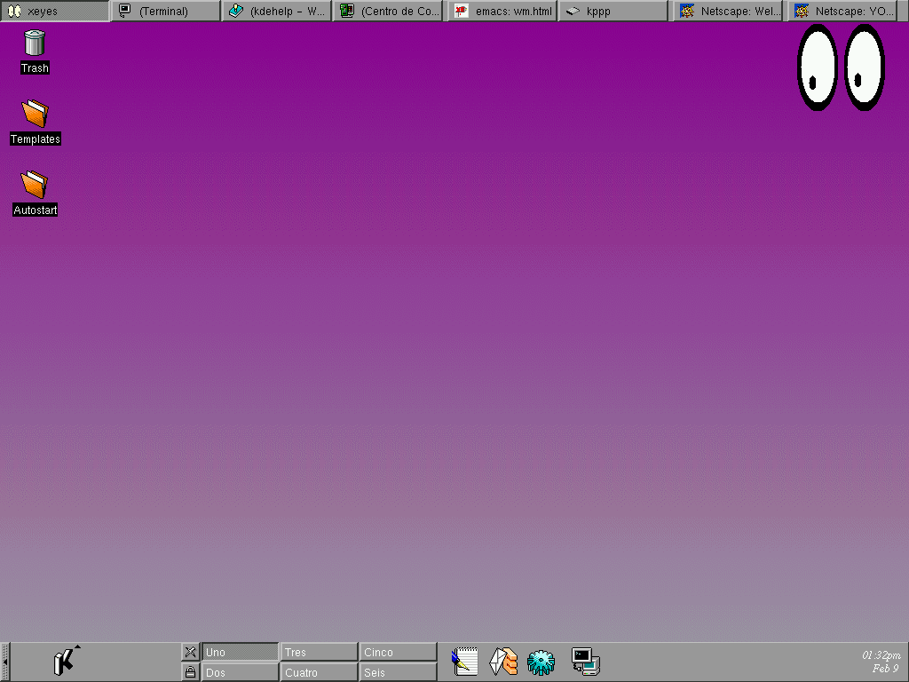Open the teal gear utility icon in panel
This screenshot has height=682, width=909.
point(541,662)
